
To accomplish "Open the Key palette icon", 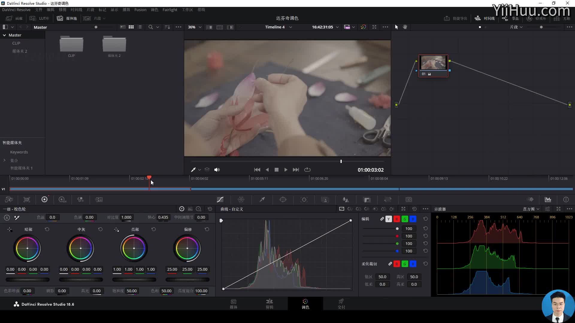I will click(367, 199).
